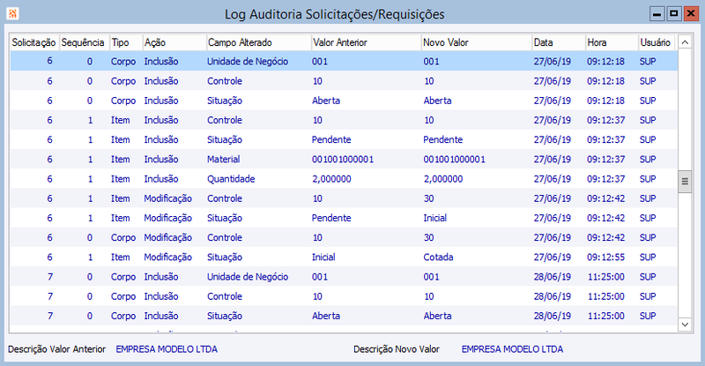The width and height of the screenshot is (705, 366).
Task: Click the Tipo column header
Action: tap(125, 42)
